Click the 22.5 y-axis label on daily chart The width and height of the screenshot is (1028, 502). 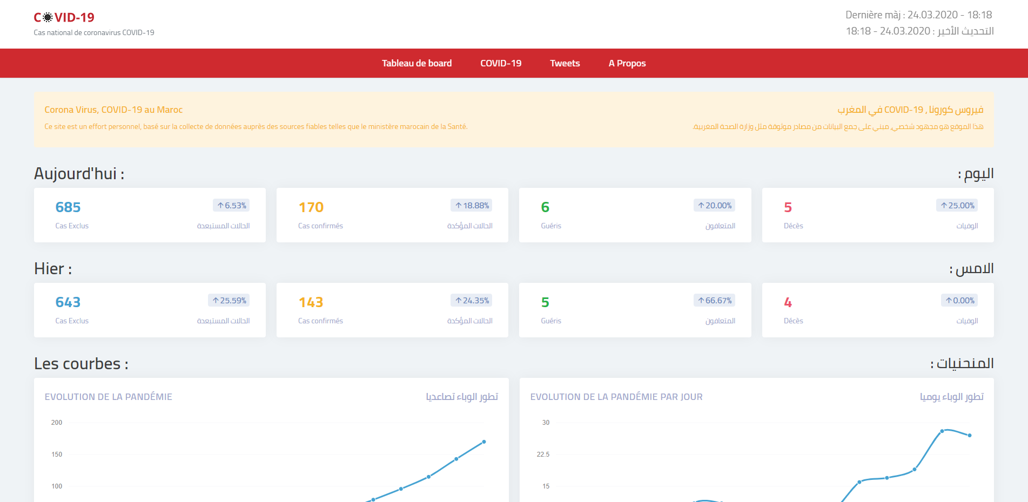pyautogui.click(x=543, y=454)
